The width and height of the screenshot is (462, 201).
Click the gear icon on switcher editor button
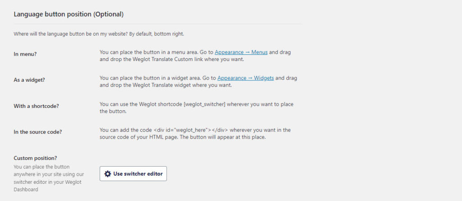[108, 174]
